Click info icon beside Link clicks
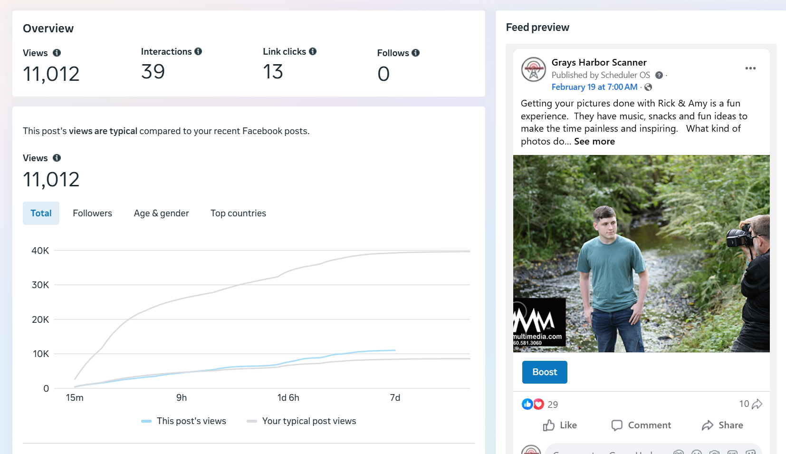 click(313, 51)
